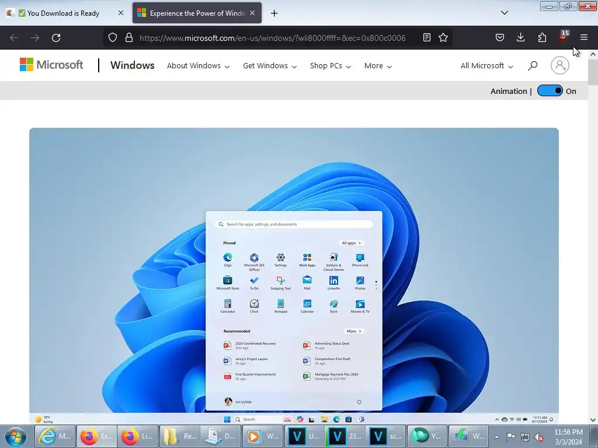Reload the current page
This screenshot has height=448, width=598.
pos(56,38)
